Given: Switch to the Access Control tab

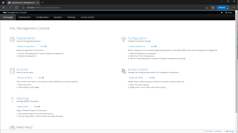Looking at the screenshot, I should [x=87, y=17].
